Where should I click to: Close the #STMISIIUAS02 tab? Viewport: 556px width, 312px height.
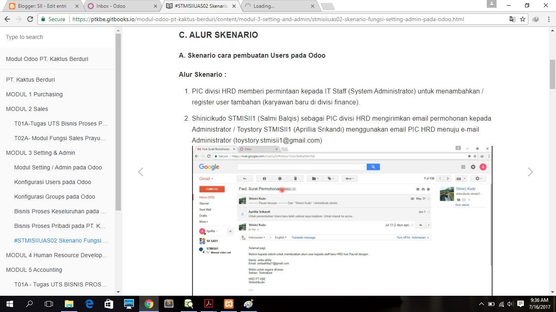point(234,6)
